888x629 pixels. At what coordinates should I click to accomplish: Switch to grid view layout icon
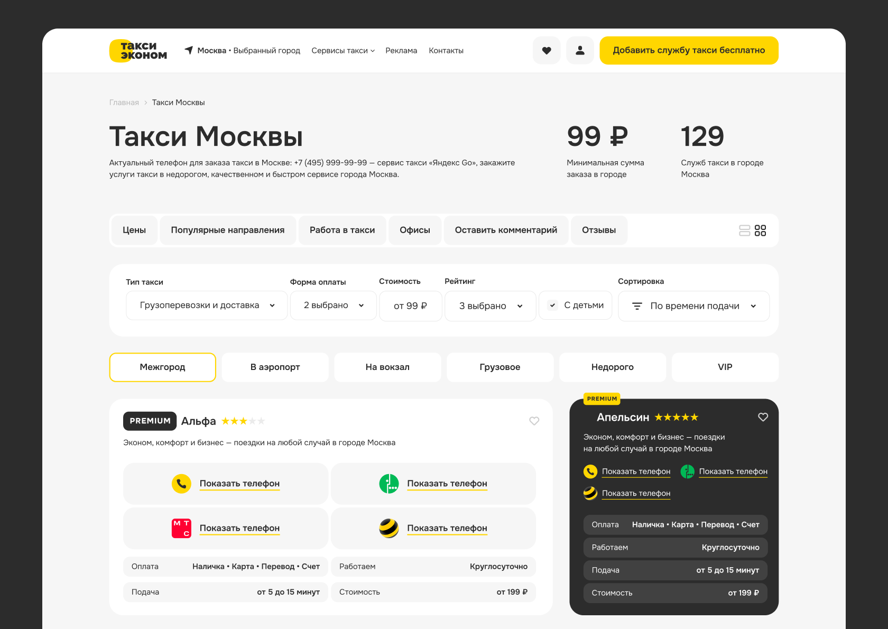[x=760, y=230]
